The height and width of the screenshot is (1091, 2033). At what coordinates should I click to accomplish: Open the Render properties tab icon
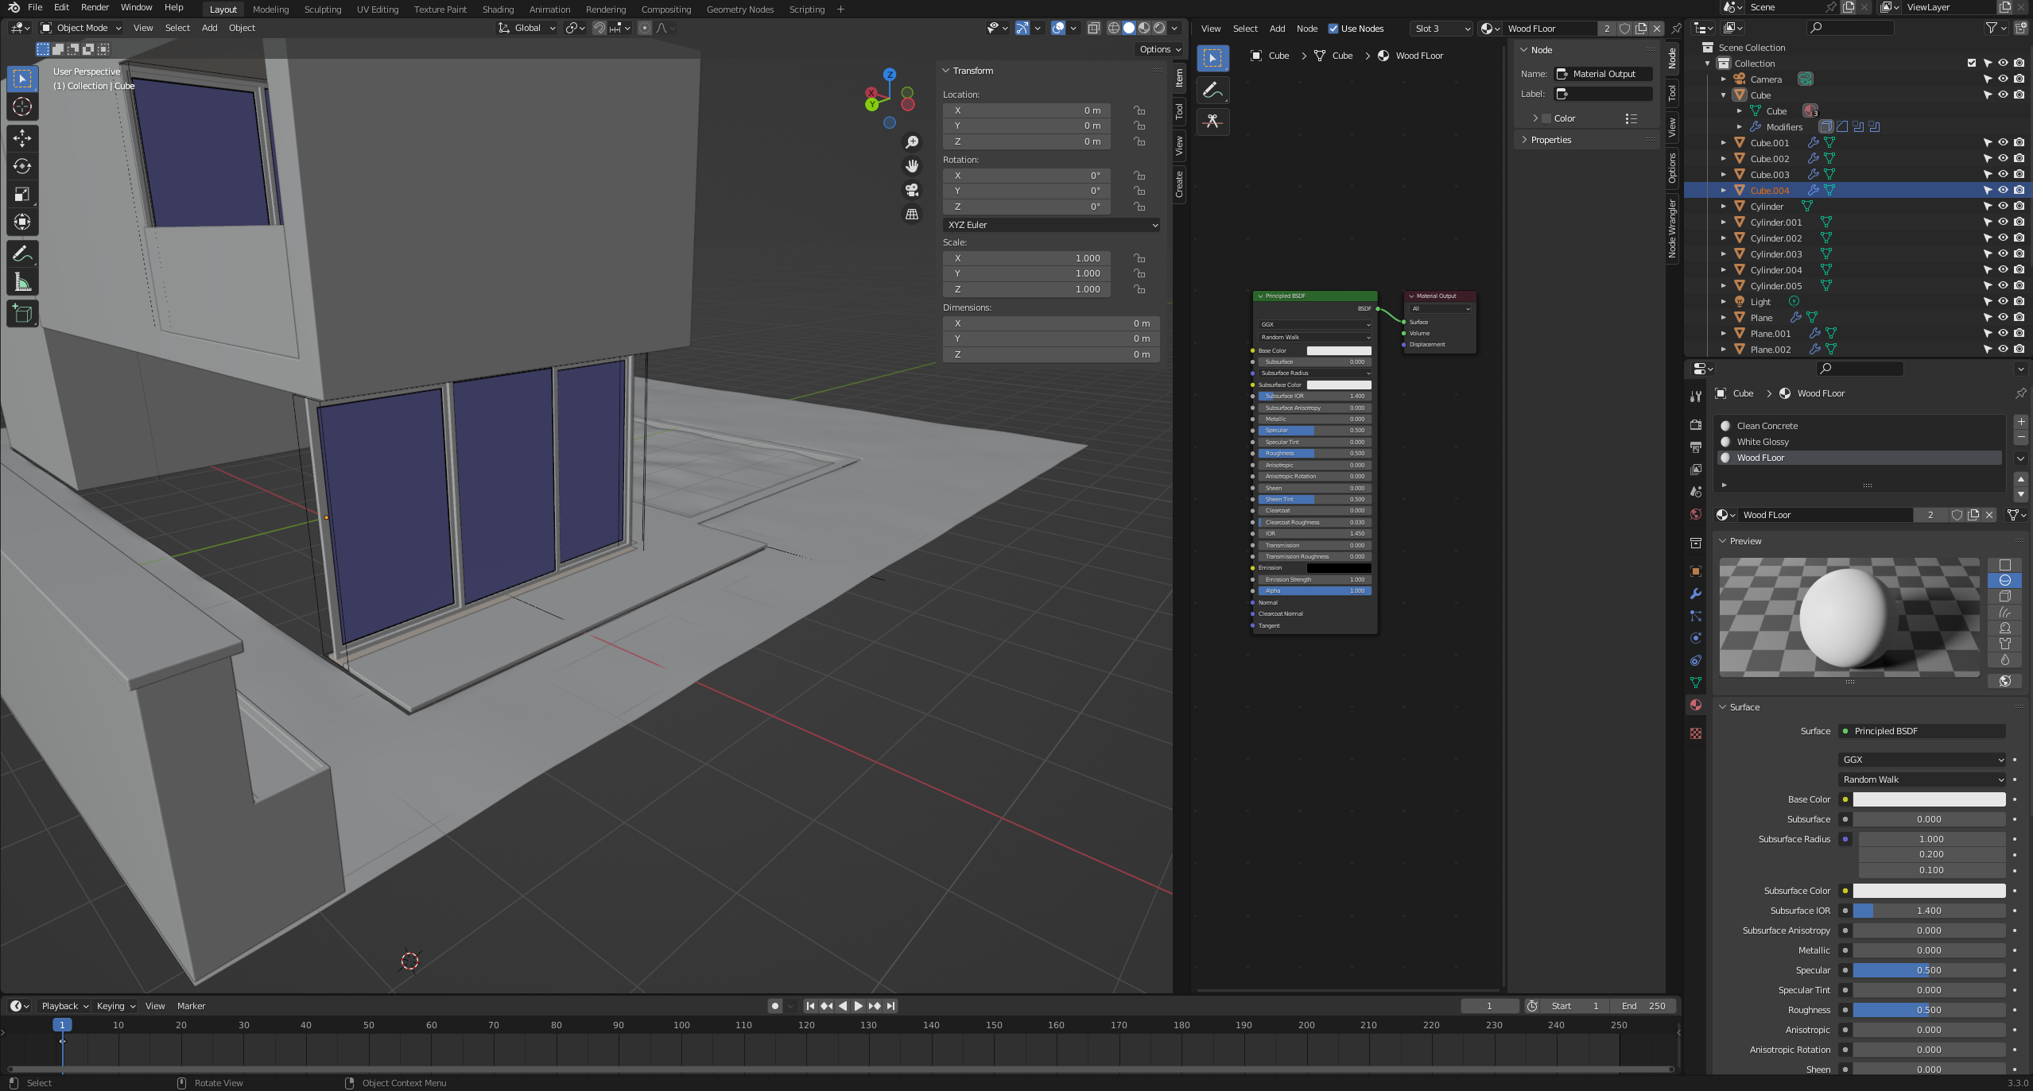pos(1696,424)
